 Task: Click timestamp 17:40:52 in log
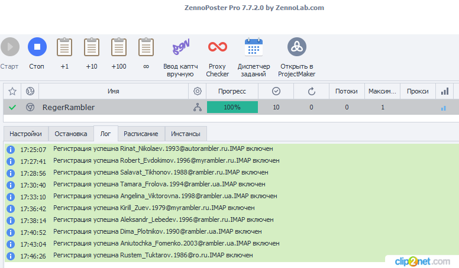point(33,233)
